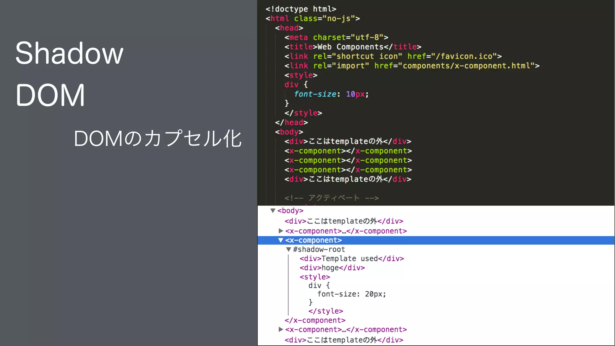Expand the first collapsed x-component node

pyautogui.click(x=281, y=231)
